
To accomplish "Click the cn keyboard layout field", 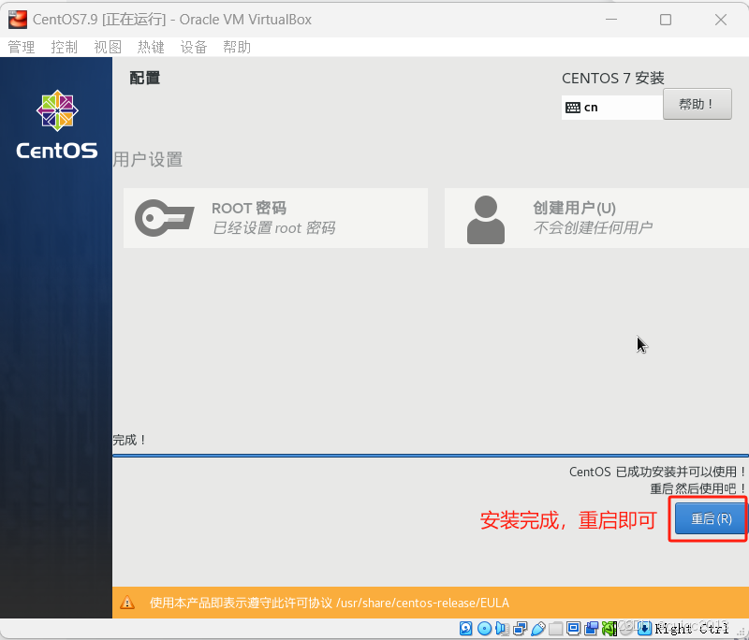I will point(612,108).
